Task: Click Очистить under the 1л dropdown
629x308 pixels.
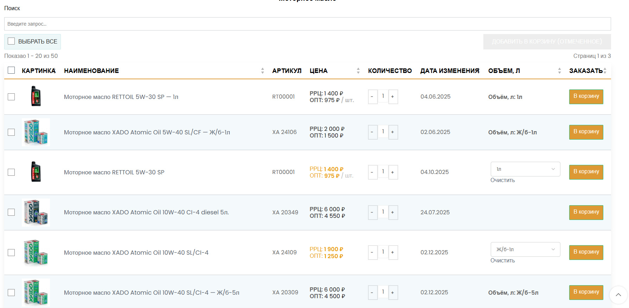Action: 503,180
